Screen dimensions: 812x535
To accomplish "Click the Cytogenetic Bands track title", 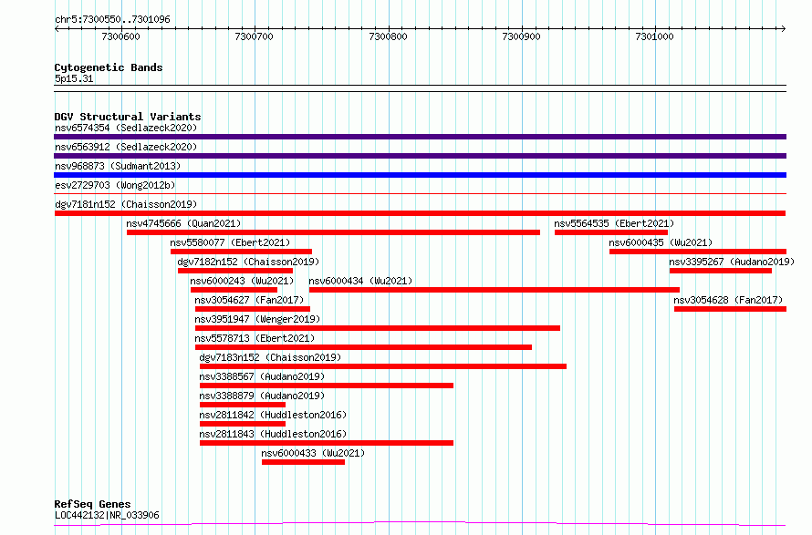I will click(109, 67).
